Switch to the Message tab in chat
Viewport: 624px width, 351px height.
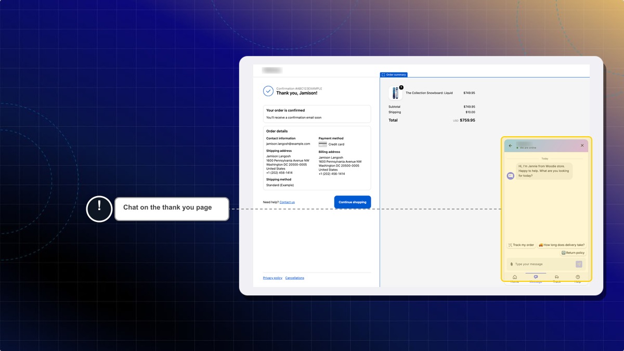[536, 278]
